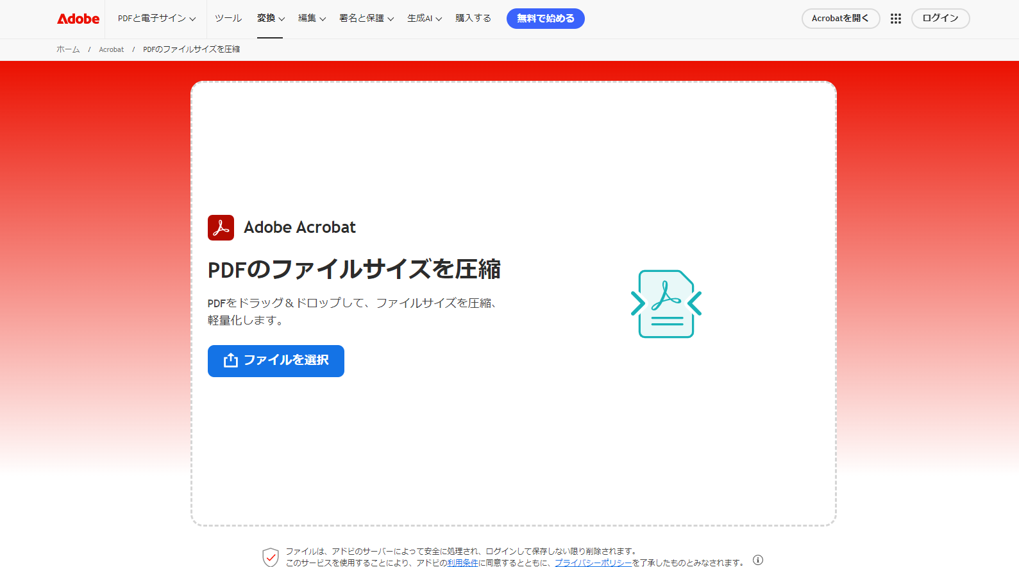Click the Adobe Acrobat title text

pyautogui.click(x=299, y=228)
